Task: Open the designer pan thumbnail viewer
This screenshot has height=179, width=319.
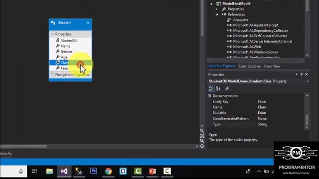Action: tap(202, 146)
